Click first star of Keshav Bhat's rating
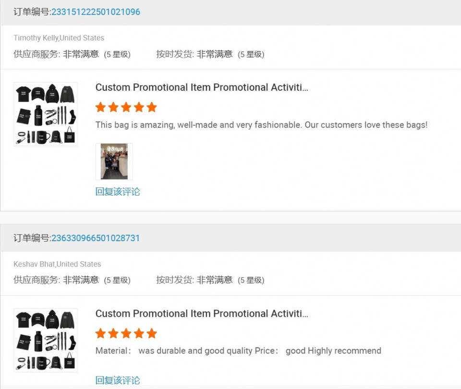The height and width of the screenshot is (389, 461). point(100,333)
